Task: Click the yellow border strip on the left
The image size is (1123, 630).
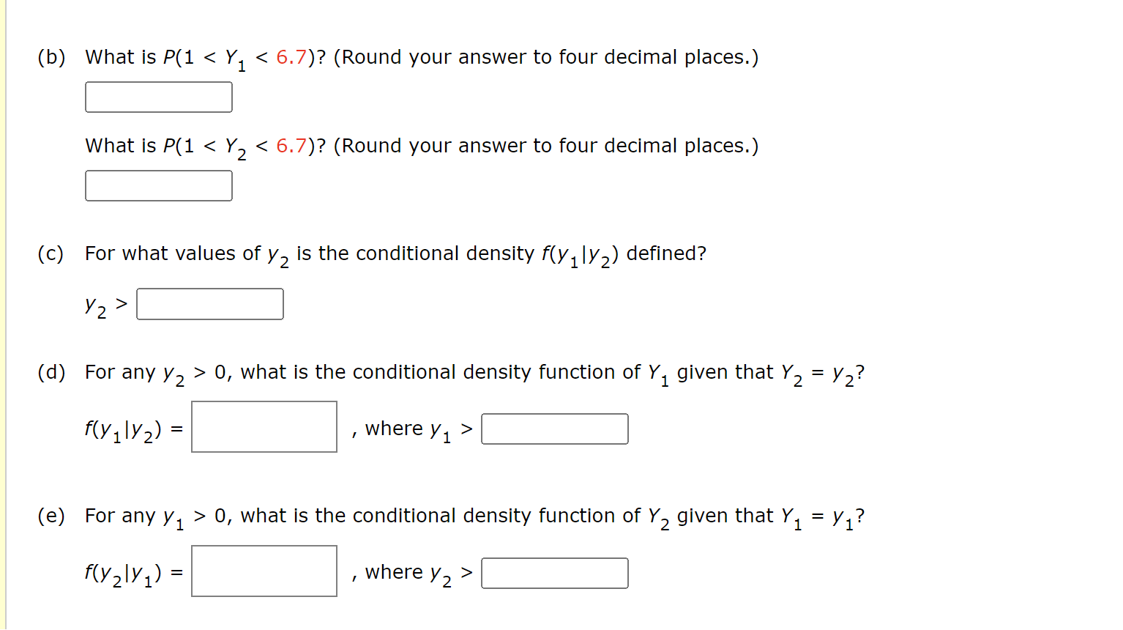Action: (x=4, y=315)
